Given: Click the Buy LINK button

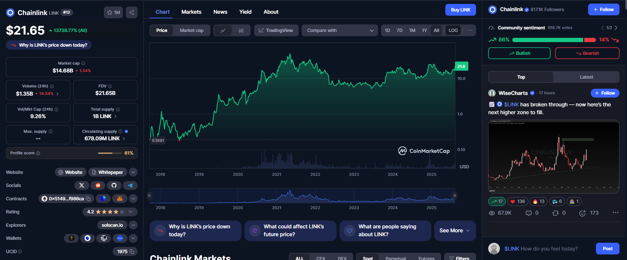Looking at the screenshot, I should click(460, 10).
